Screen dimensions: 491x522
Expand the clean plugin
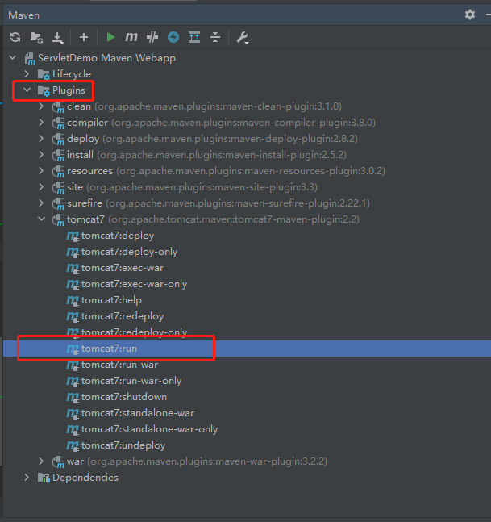41,106
